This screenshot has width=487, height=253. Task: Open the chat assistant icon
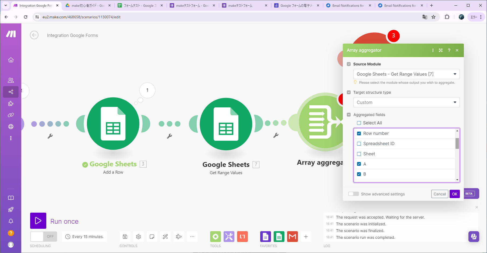(474, 237)
